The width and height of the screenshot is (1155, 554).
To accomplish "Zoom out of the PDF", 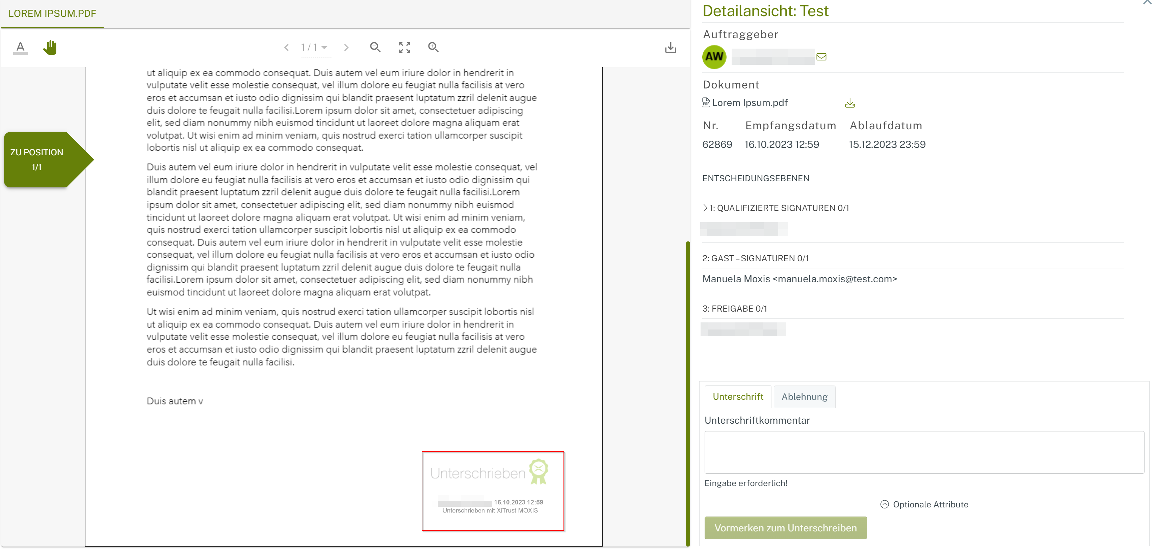I will tap(376, 47).
